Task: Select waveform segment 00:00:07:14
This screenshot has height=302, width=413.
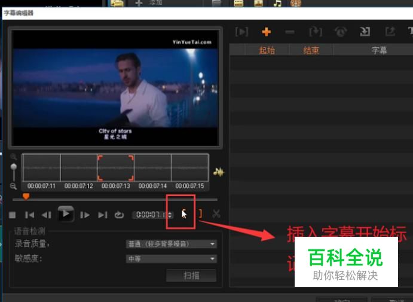Action: pos(153,168)
